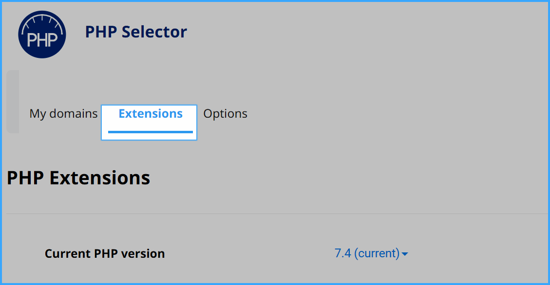Click the PHP Selector title text
550x285 pixels.
[136, 32]
